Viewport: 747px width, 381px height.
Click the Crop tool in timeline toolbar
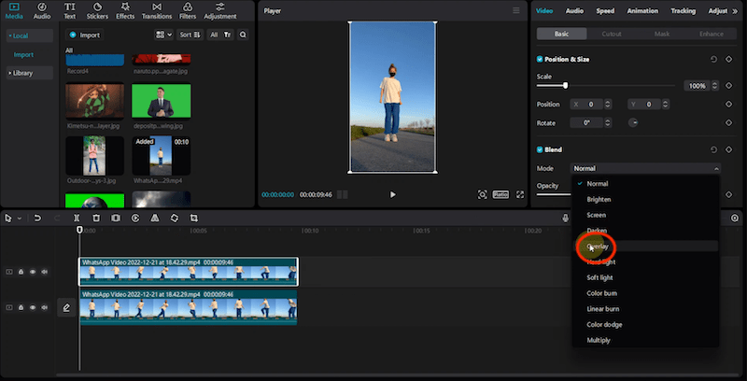[194, 219]
